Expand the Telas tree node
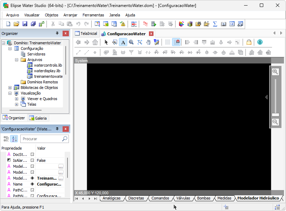This screenshot has width=286, height=211. (x=16, y=104)
